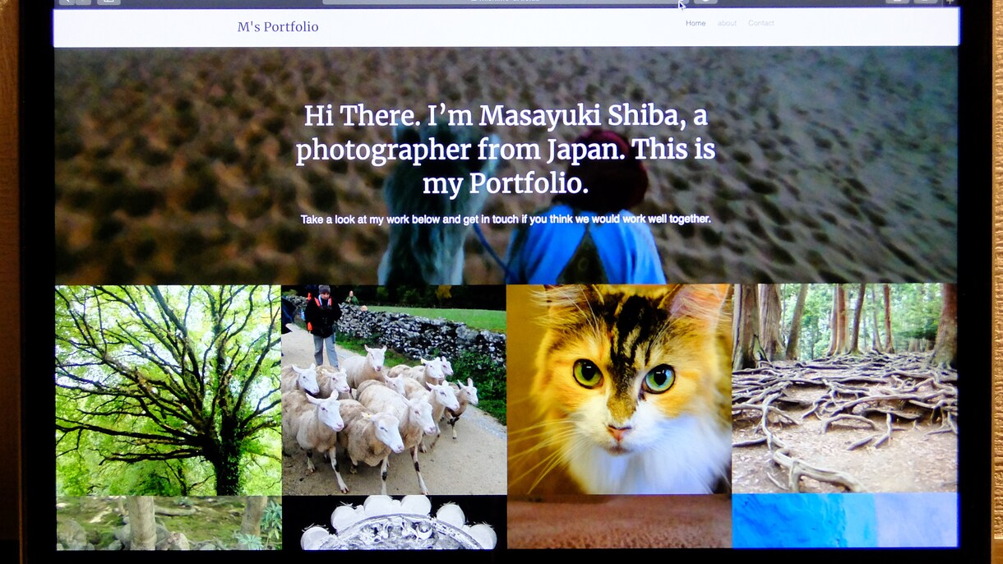
Task: Click the 'Take a look at my work' subtitle
Action: point(506,220)
